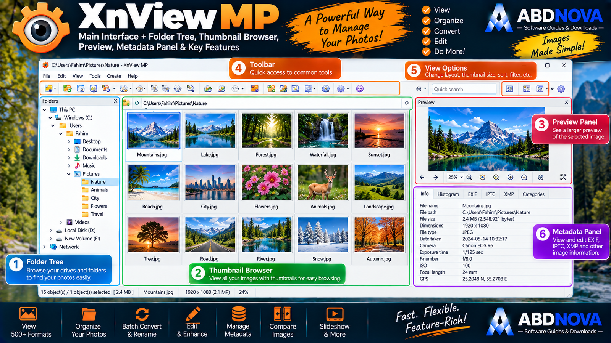Screen dimensions: 611x343
Task: Expand the Videos folder node
Action: 61,222
